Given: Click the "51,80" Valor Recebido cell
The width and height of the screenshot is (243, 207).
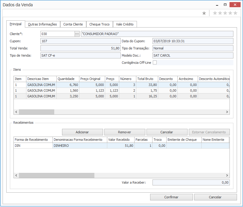Looking at the screenshot, I should pyautogui.click(x=121, y=146).
